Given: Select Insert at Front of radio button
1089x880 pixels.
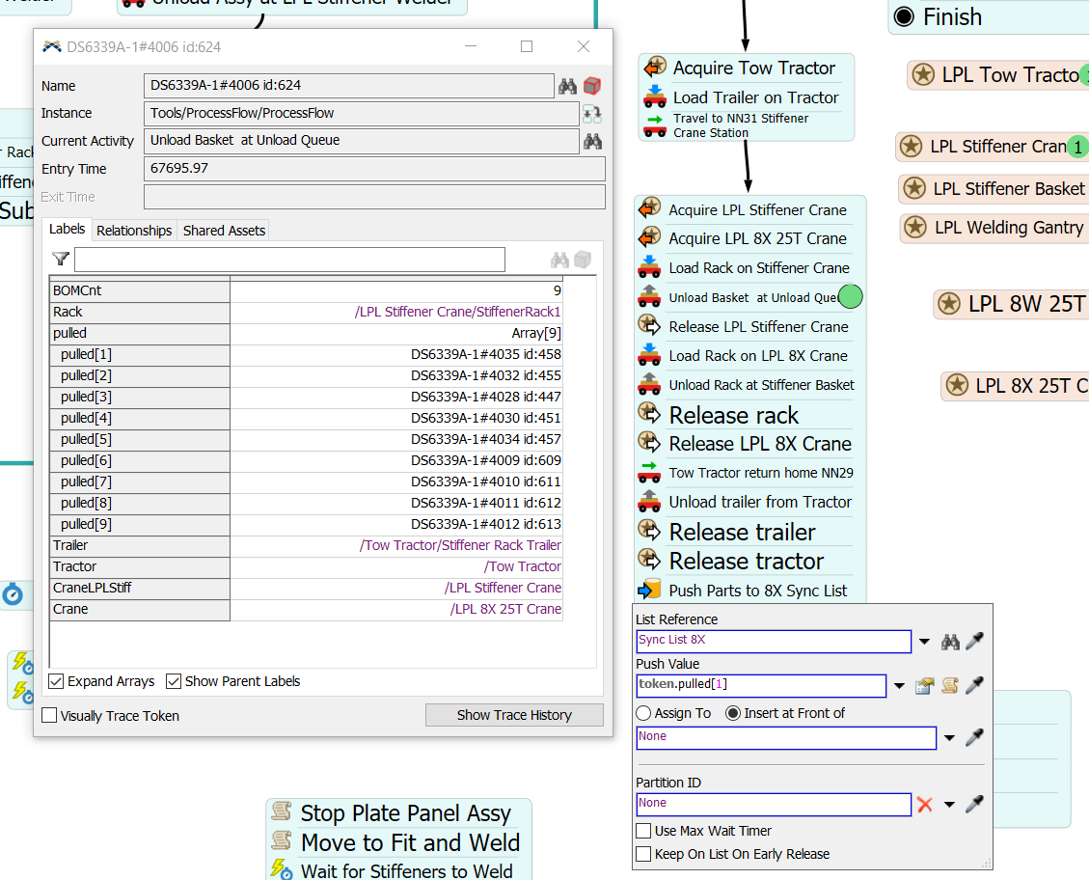Looking at the screenshot, I should (733, 713).
